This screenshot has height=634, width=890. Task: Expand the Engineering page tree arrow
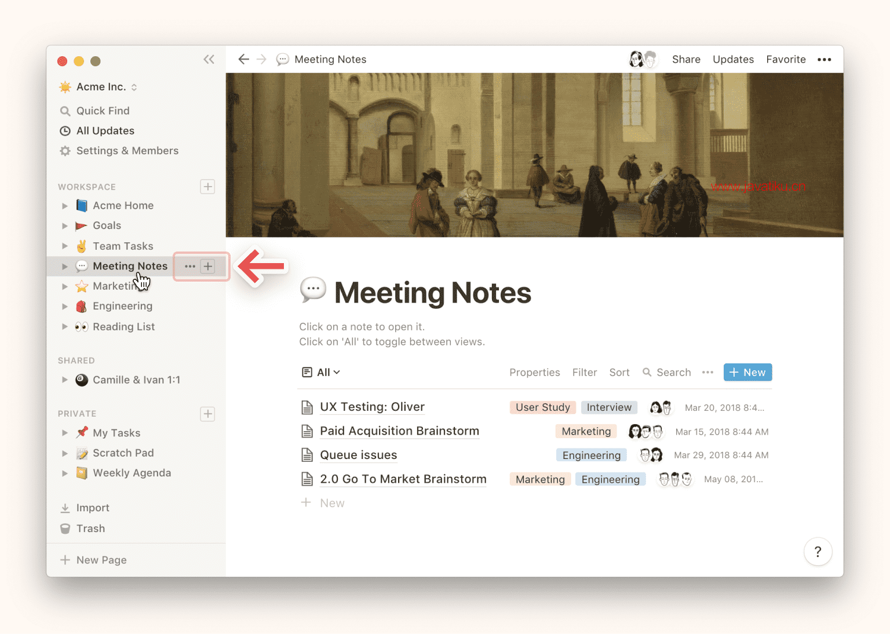tap(65, 306)
